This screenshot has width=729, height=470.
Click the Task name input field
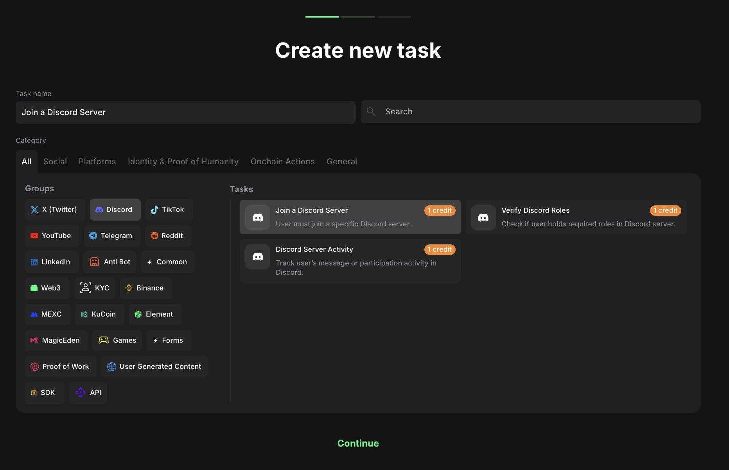[x=185, y=112]
